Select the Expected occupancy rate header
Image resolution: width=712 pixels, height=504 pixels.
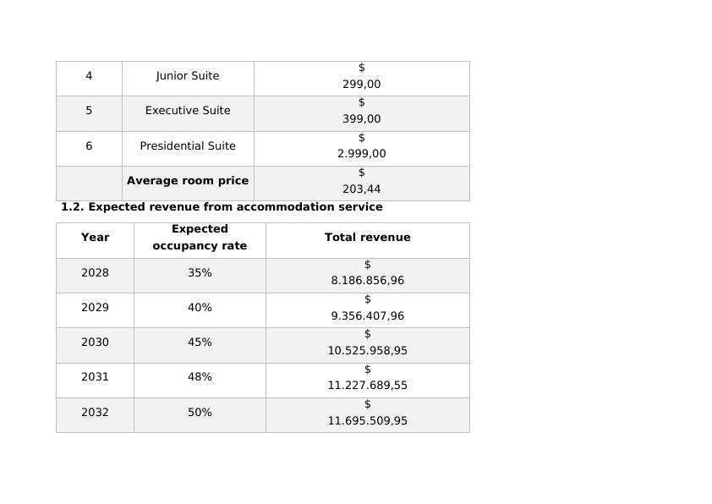[200, 238]
